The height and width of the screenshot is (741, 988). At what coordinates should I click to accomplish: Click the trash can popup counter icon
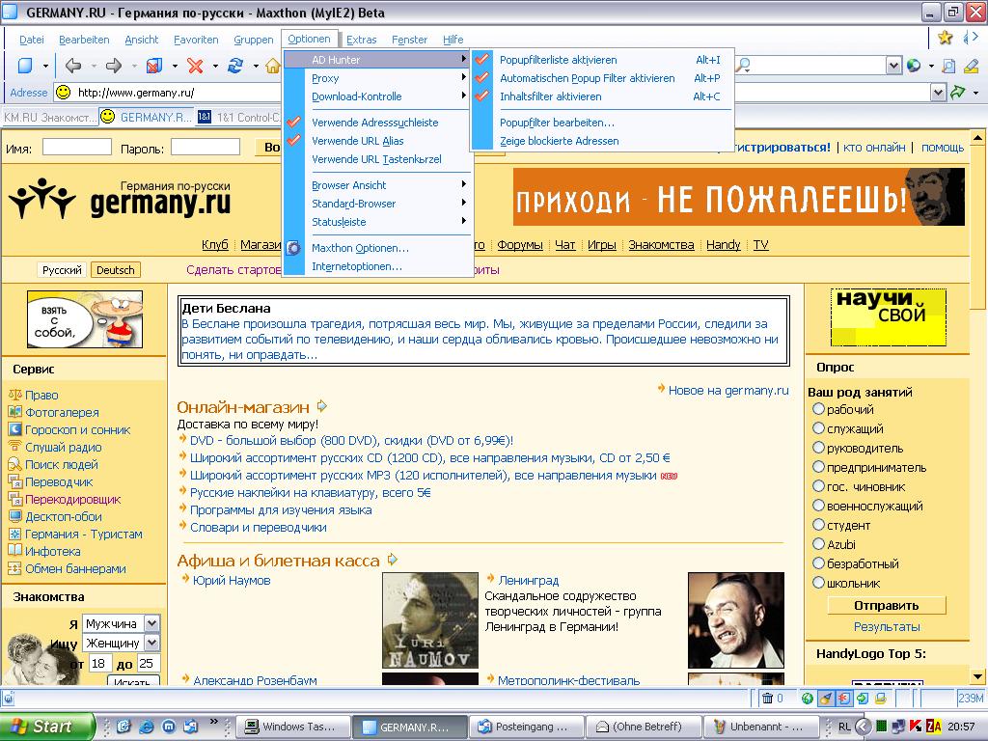(767, 699)
